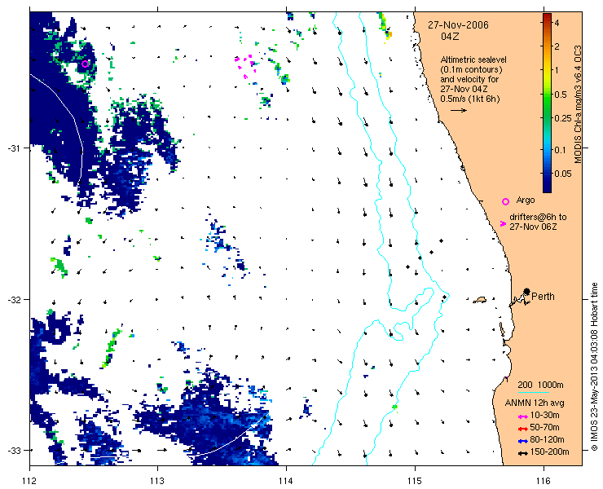
Task: Click the colorbar tick label 0.25
Action: pyautogui.click(x=563, y=118)
